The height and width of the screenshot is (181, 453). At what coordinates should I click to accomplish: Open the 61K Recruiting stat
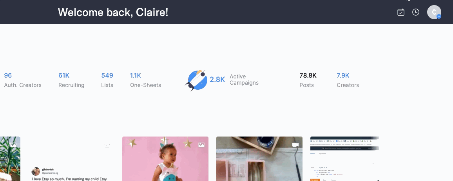71,80
